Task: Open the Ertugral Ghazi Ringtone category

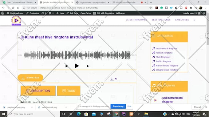Action: point(167,70)
